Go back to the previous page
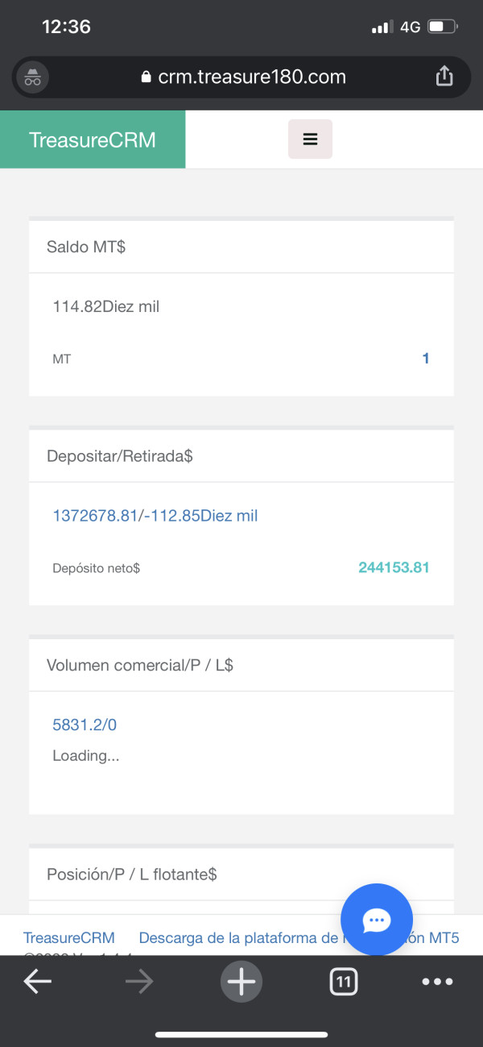The width and height of the screenshot is (483, 1047). (x=37, y=981)
